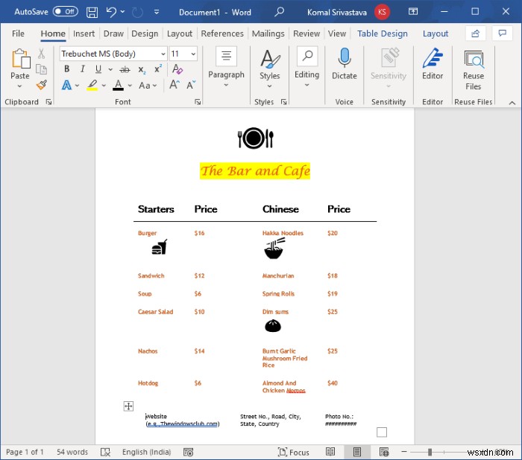Click Text Effects letter A icon
This screenshot has height=460, width=522.
66,86
